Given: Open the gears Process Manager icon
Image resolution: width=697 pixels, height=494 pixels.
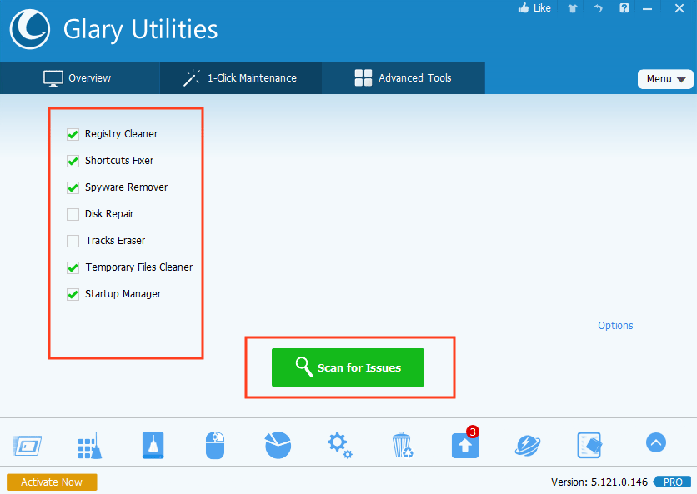Looking at the screenshot, I should click(x=340, y=446).
